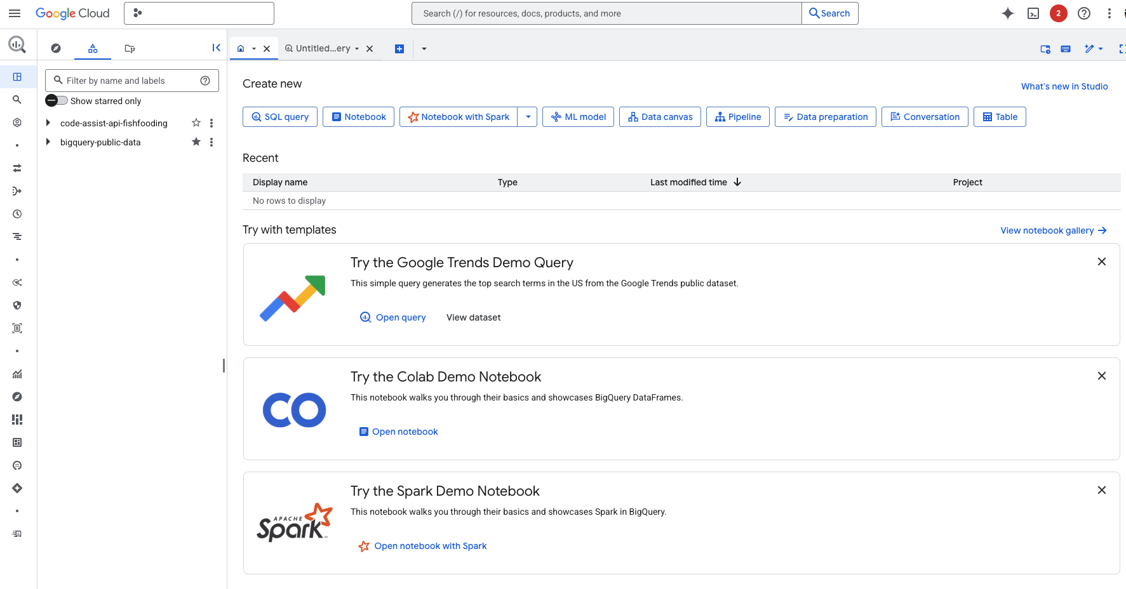Open the Gemini AI sparkle icon
Viewport: 1126px width, 589px height.
pos(1007,13)
